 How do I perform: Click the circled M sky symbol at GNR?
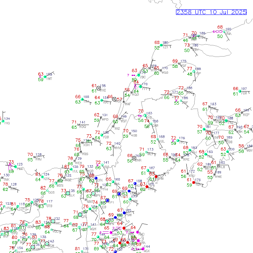[x=134, y=158]
